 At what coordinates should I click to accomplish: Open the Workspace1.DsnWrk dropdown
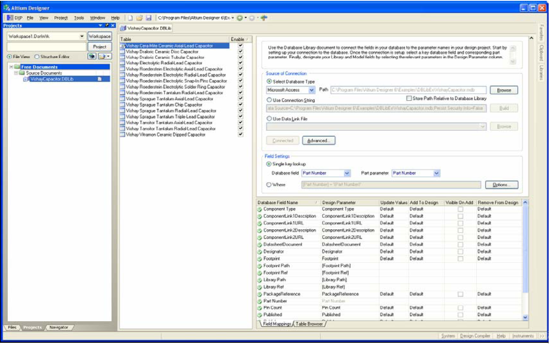[82, 36]
